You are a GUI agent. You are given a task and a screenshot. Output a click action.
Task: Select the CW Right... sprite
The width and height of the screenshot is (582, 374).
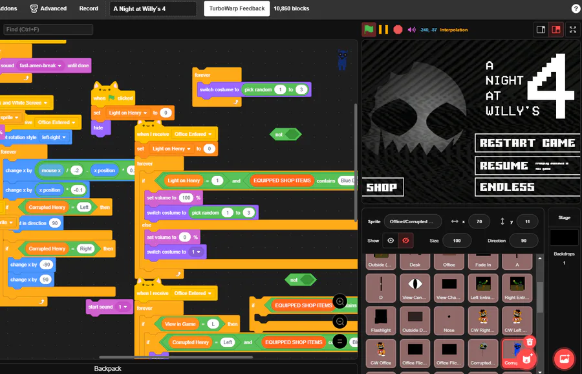(x=483, y=320)
